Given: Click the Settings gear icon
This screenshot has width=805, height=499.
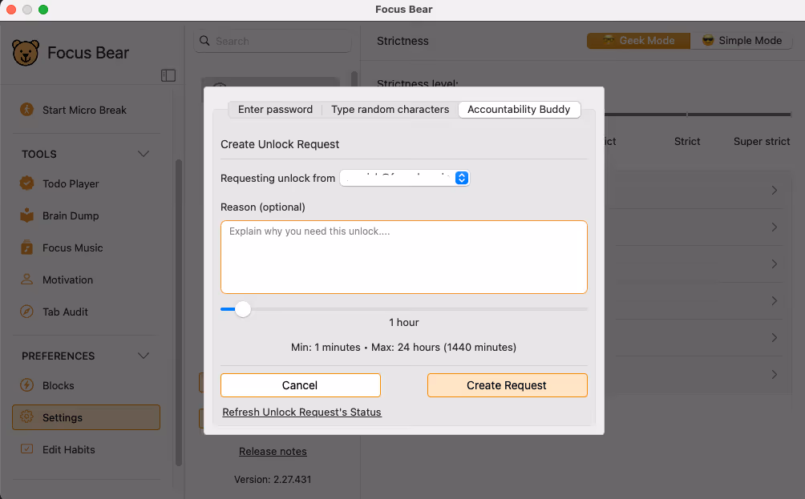Looking at the screenshot, I should (26, 417).
